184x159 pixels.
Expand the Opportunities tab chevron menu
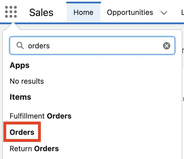point(164,13)
